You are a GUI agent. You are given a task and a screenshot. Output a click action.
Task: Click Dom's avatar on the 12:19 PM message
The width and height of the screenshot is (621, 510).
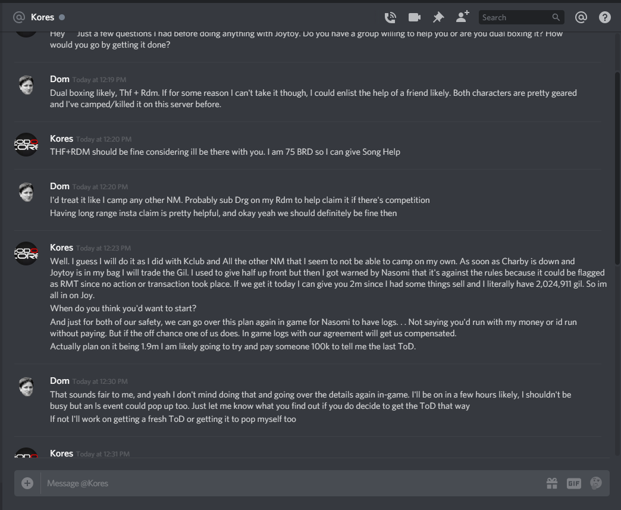[26, 85]
